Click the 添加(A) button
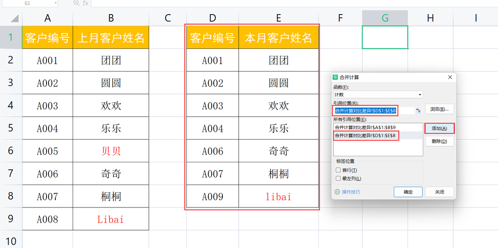Image resolution: width=498 pixels, height=248 pixels. 439,128
